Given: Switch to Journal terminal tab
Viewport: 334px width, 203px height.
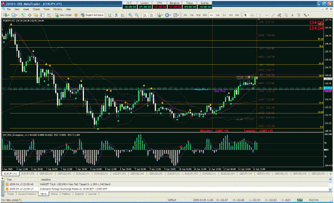Looking at the screenshot, I should [x=92, y=194].
